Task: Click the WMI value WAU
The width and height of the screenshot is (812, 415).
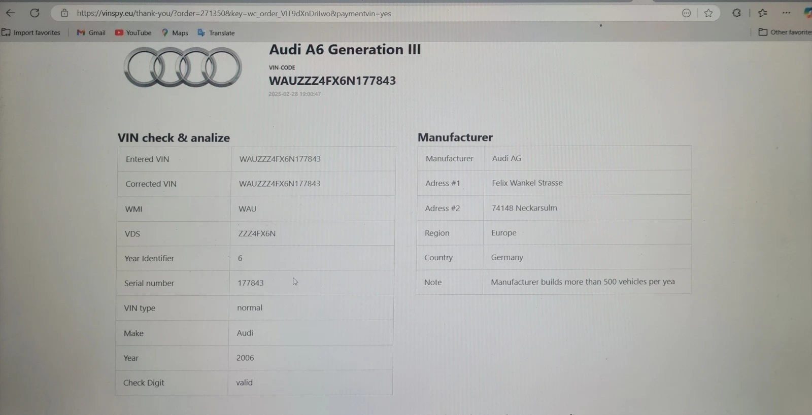Action: tap(248, 209)
